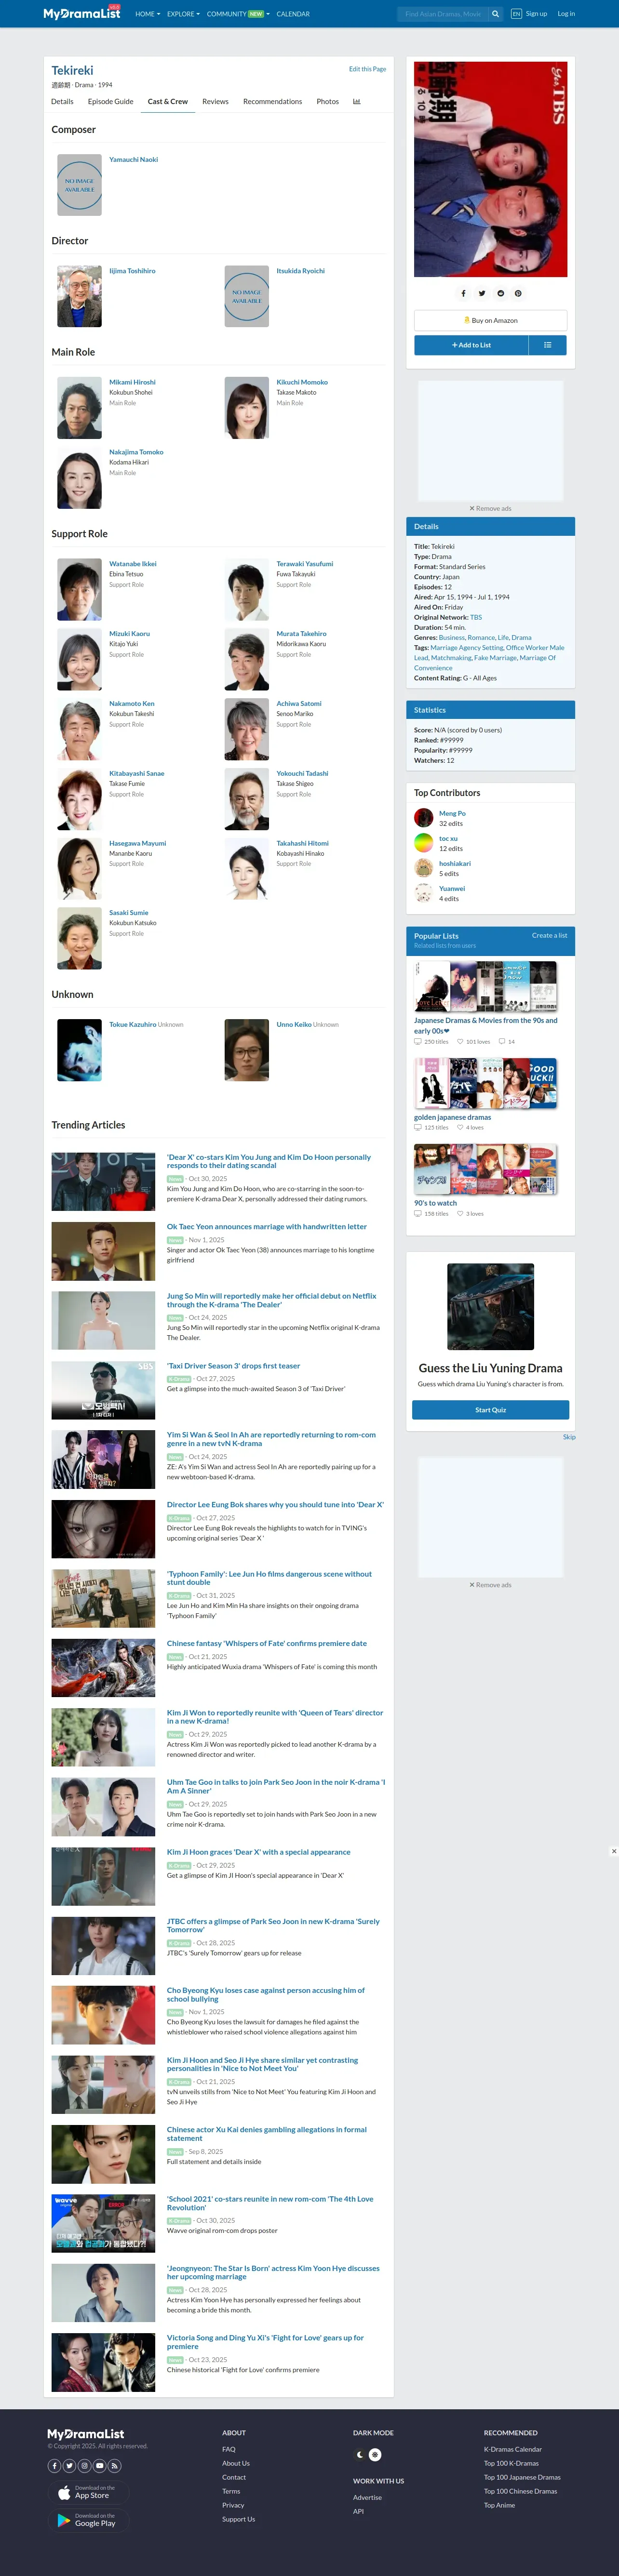Screen dimensions: 619x2576
Task: Open the footer Instagram icon
Action: coord(85,2465)
